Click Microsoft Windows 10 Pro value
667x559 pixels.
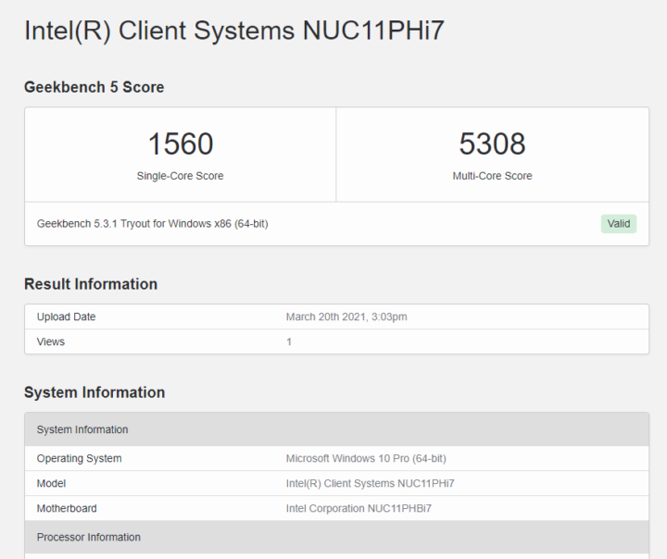pyautogui.click(x=366, y=458)
